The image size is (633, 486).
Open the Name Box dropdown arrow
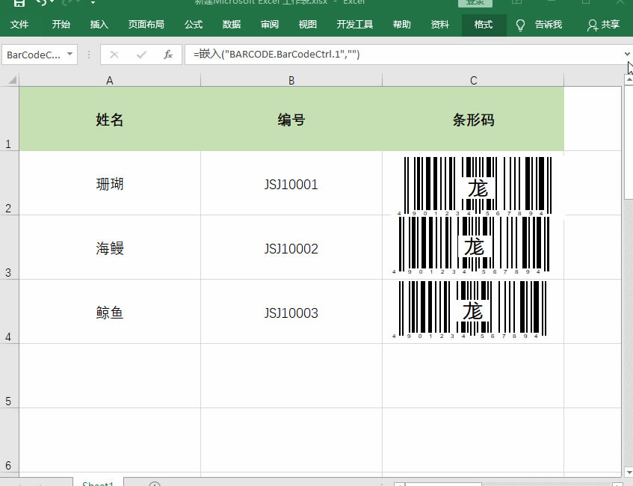click(71, 54)
